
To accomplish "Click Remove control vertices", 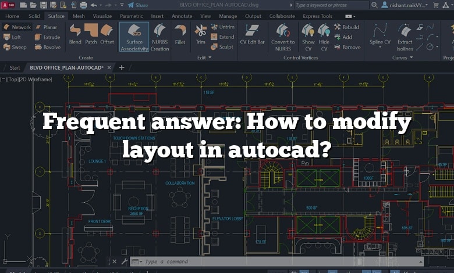I will [347, 47].
